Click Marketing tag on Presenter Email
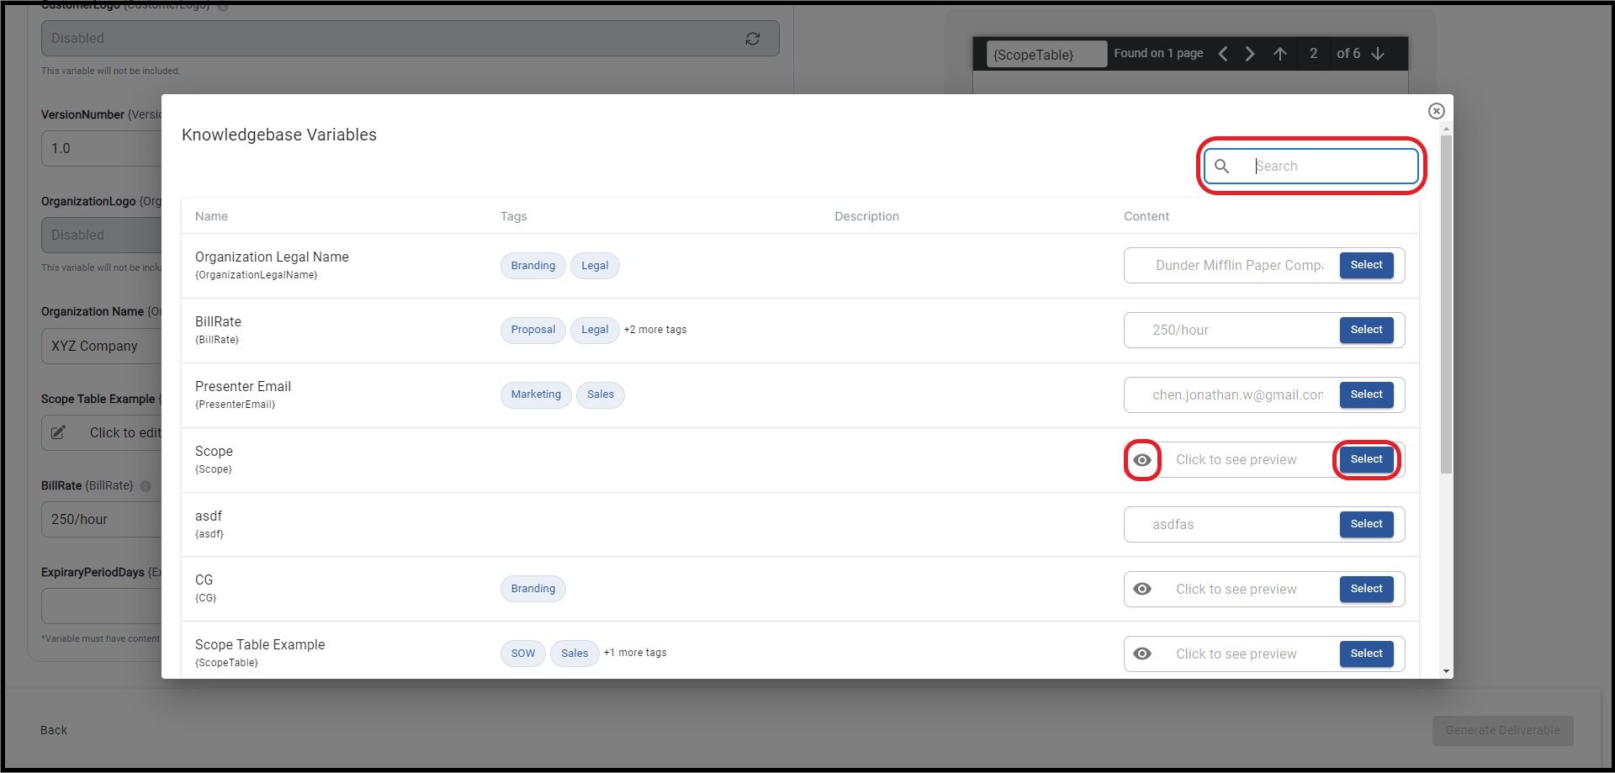 [536, 394]
